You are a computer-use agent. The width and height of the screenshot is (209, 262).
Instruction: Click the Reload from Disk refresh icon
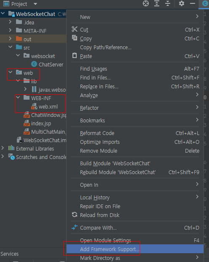(x=75, y=214)
